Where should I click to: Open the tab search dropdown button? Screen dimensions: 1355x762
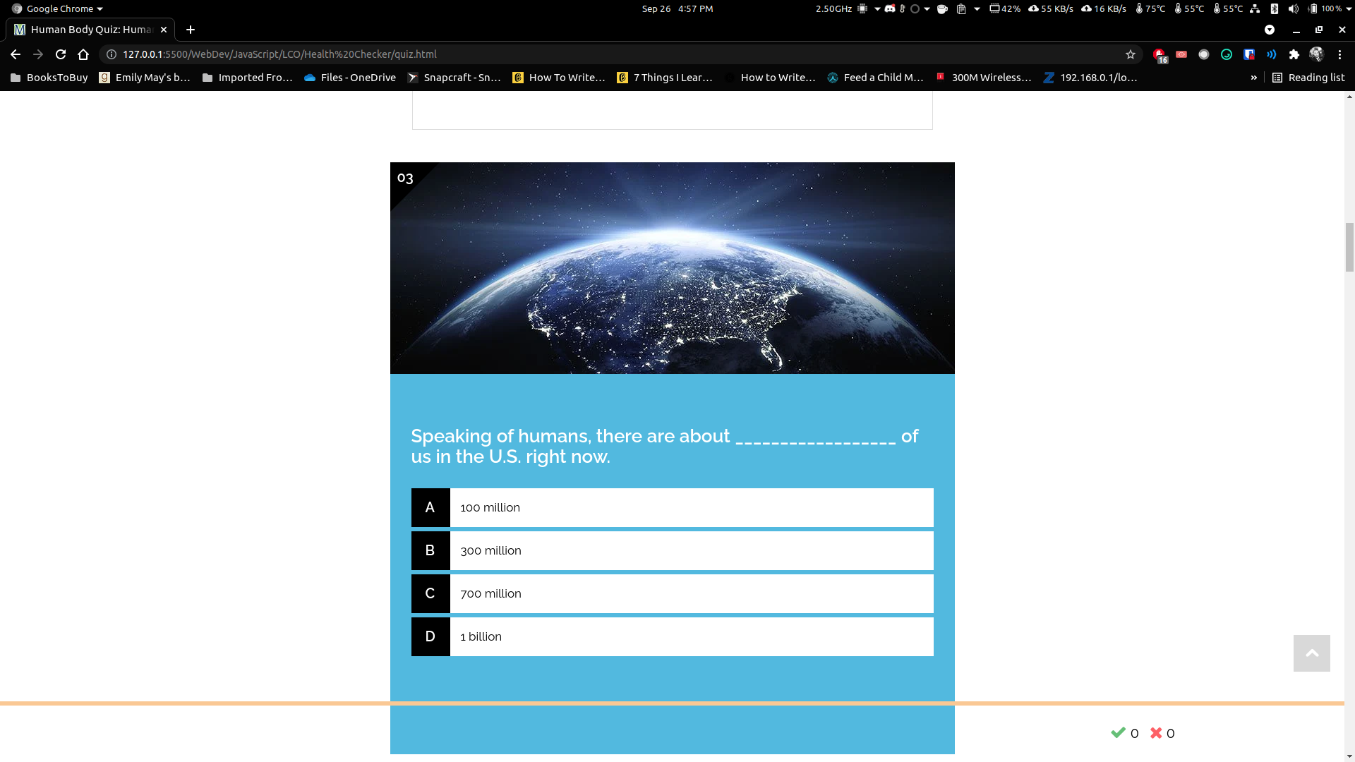(1270, 30)
